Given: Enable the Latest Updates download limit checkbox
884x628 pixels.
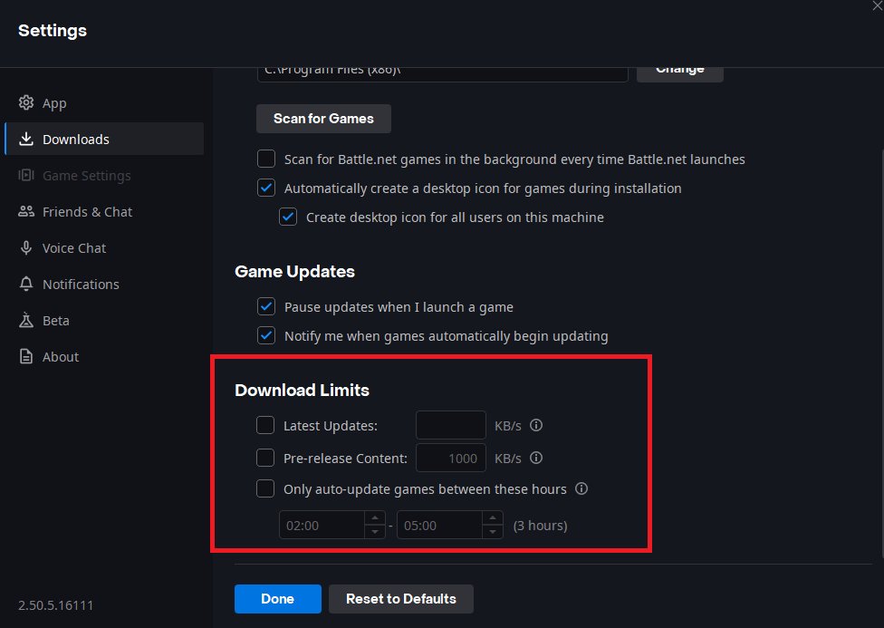Looking at the screenshot, I should (265, 425).
